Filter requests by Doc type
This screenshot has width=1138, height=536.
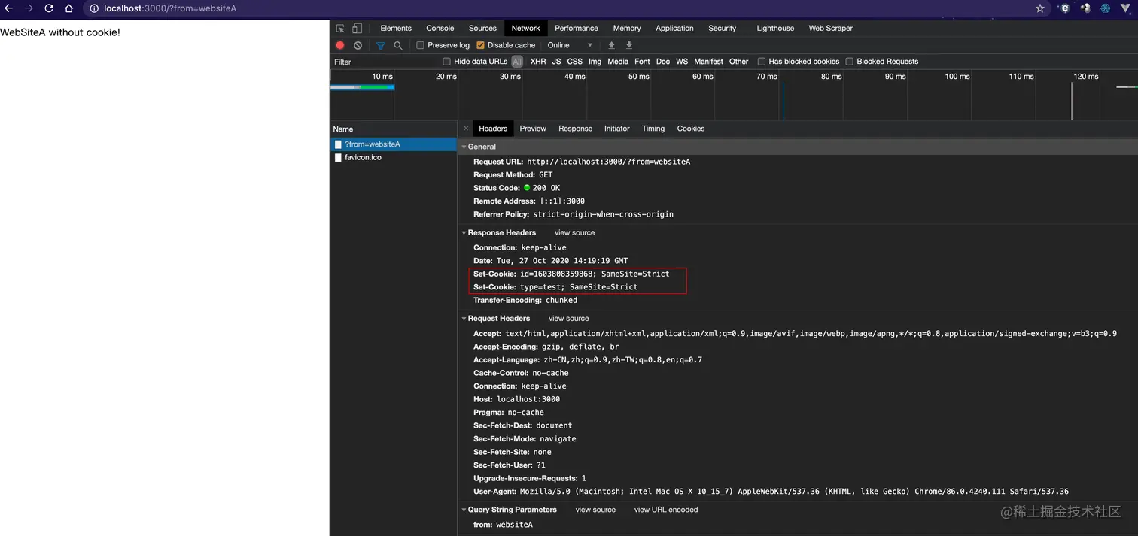663,62
